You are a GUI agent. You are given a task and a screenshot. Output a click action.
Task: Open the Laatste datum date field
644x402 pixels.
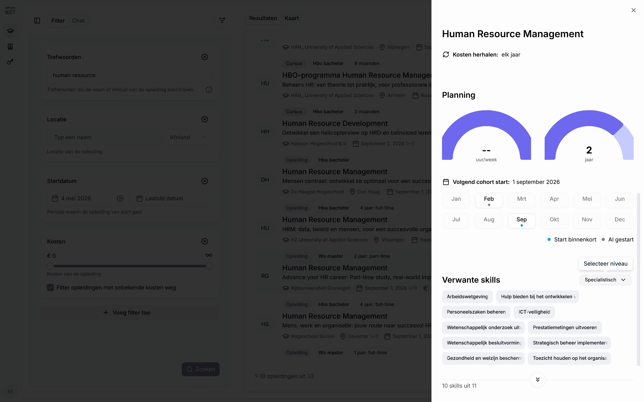(x=172, y=198)
